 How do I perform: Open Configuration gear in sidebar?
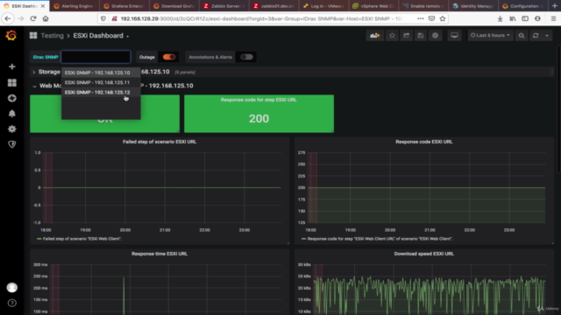tap(11, 129)
